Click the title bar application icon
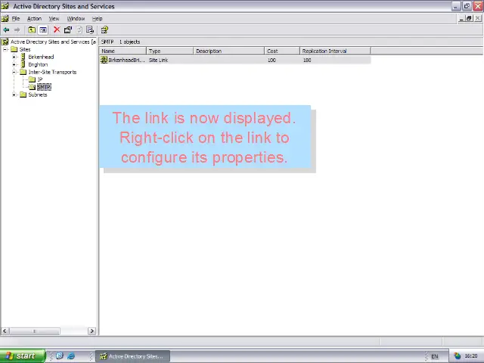The image size is (484, 363). tap(5, 6)
